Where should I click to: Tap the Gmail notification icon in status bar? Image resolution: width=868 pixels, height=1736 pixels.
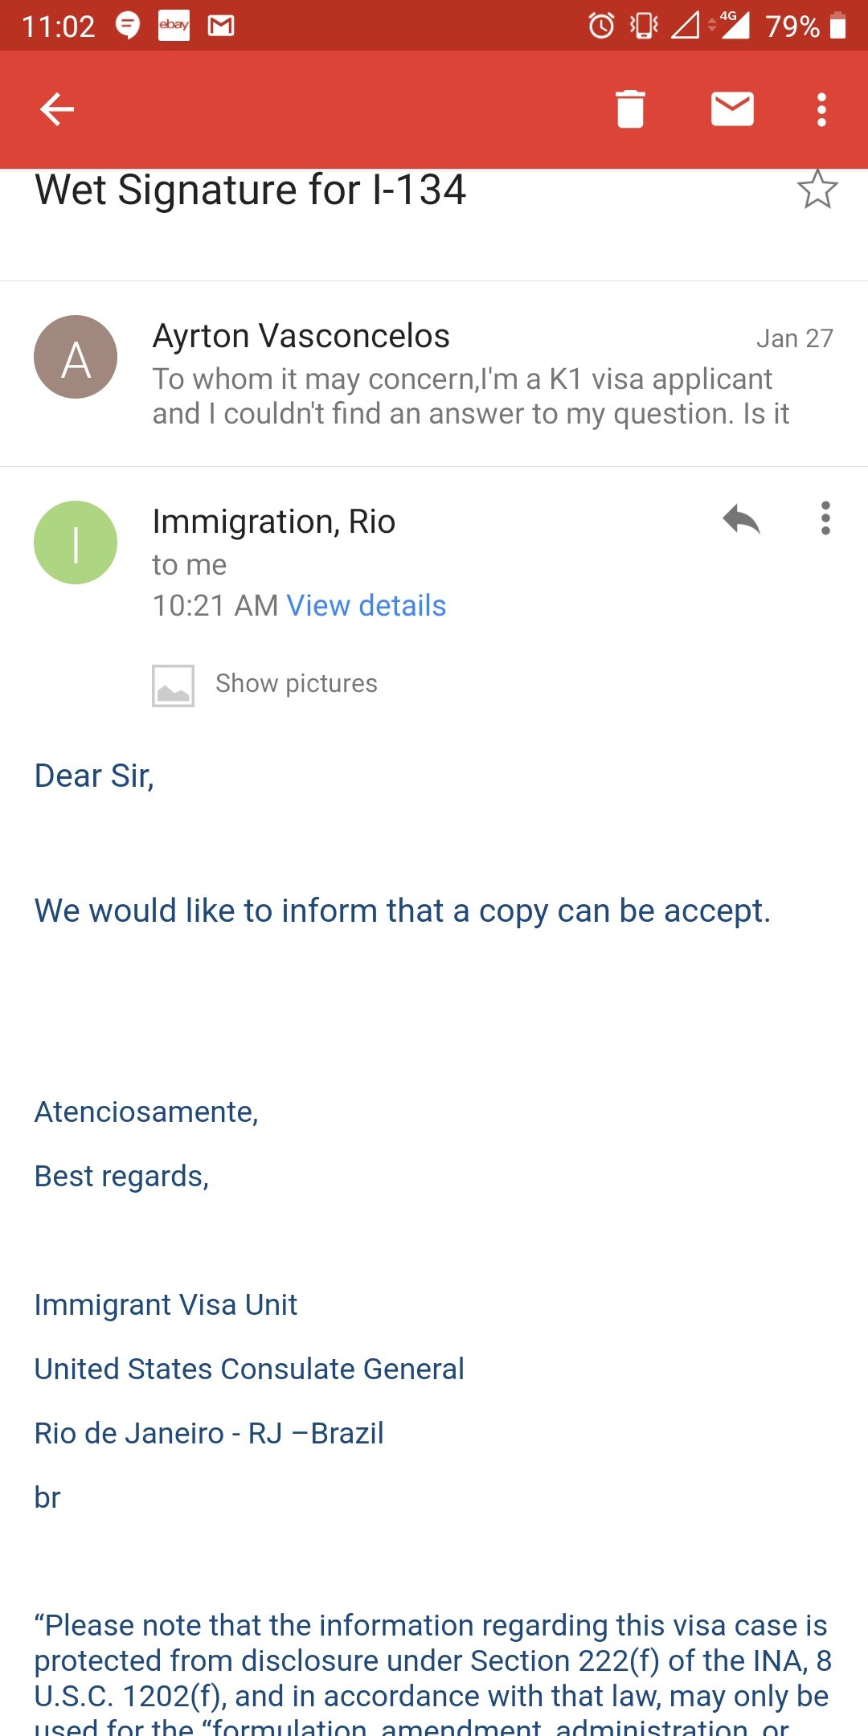(x=221, y=26)
